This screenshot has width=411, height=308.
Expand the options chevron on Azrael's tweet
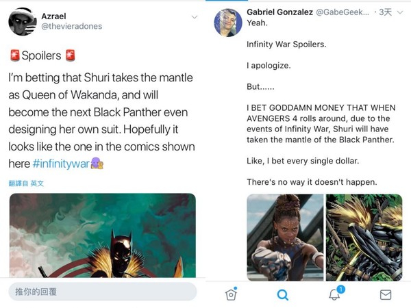tap(194, 17)
